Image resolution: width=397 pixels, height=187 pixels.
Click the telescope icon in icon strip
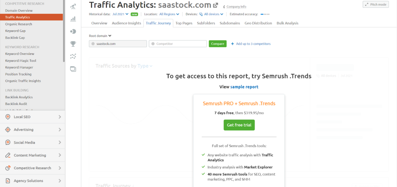tap(73, 7)
